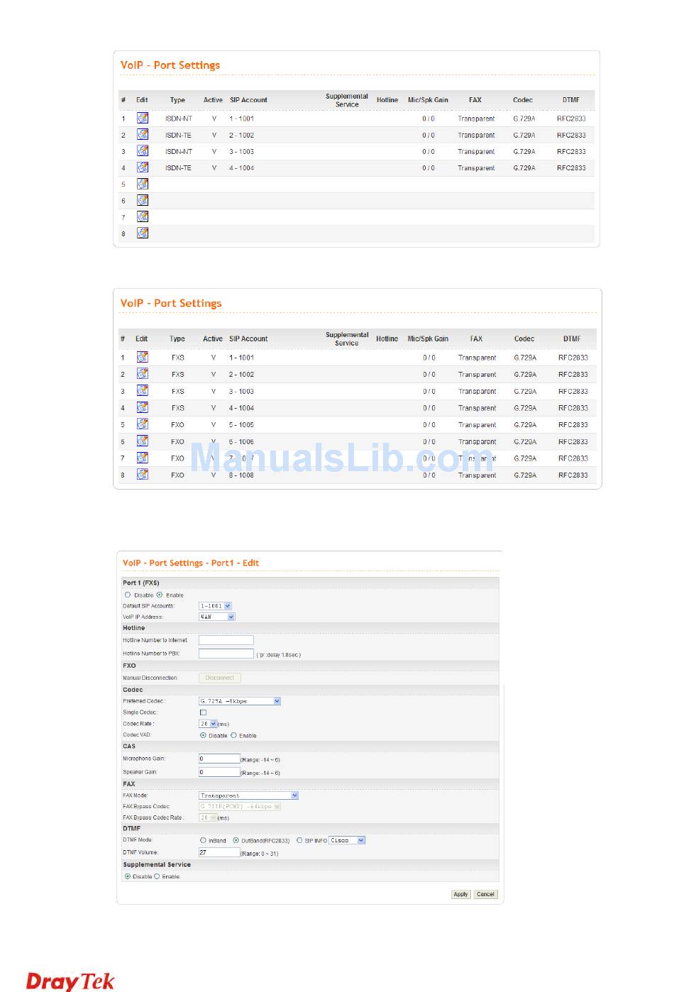
Task: Open Codec Rate dropdown
Action: coord(208,724)
